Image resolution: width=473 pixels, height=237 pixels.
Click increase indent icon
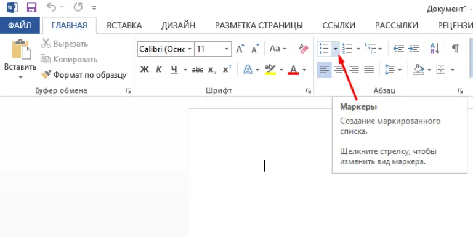tap(414, 49)
